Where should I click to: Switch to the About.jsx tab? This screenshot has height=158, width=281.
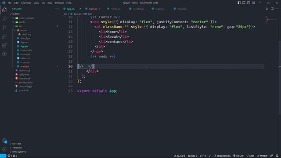pyautogui.click(x=182, y=9)
